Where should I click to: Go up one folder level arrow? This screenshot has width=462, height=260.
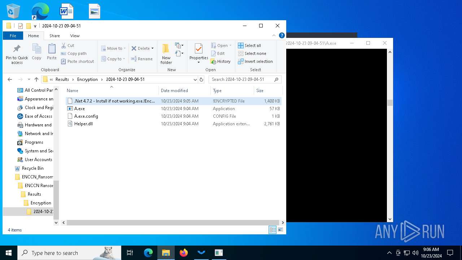(36, 79)
